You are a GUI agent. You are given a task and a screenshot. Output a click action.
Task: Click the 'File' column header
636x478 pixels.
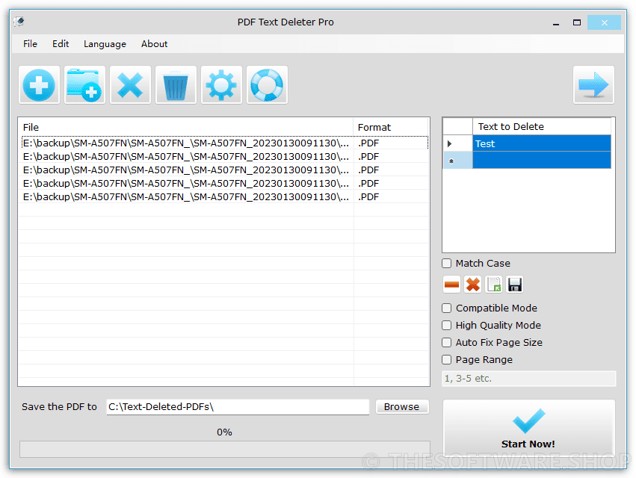186,127
